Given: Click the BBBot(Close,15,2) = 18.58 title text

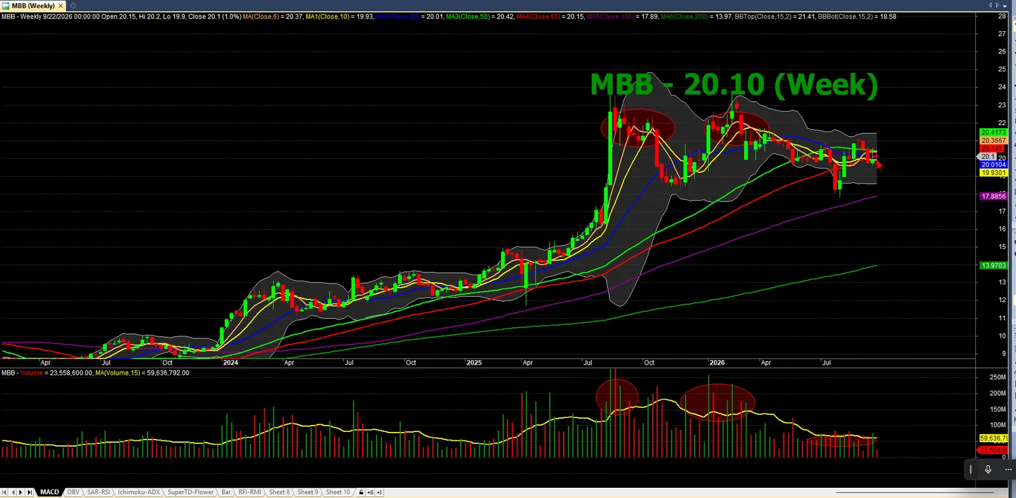Looking at the screenshot, I should (857, 17).
